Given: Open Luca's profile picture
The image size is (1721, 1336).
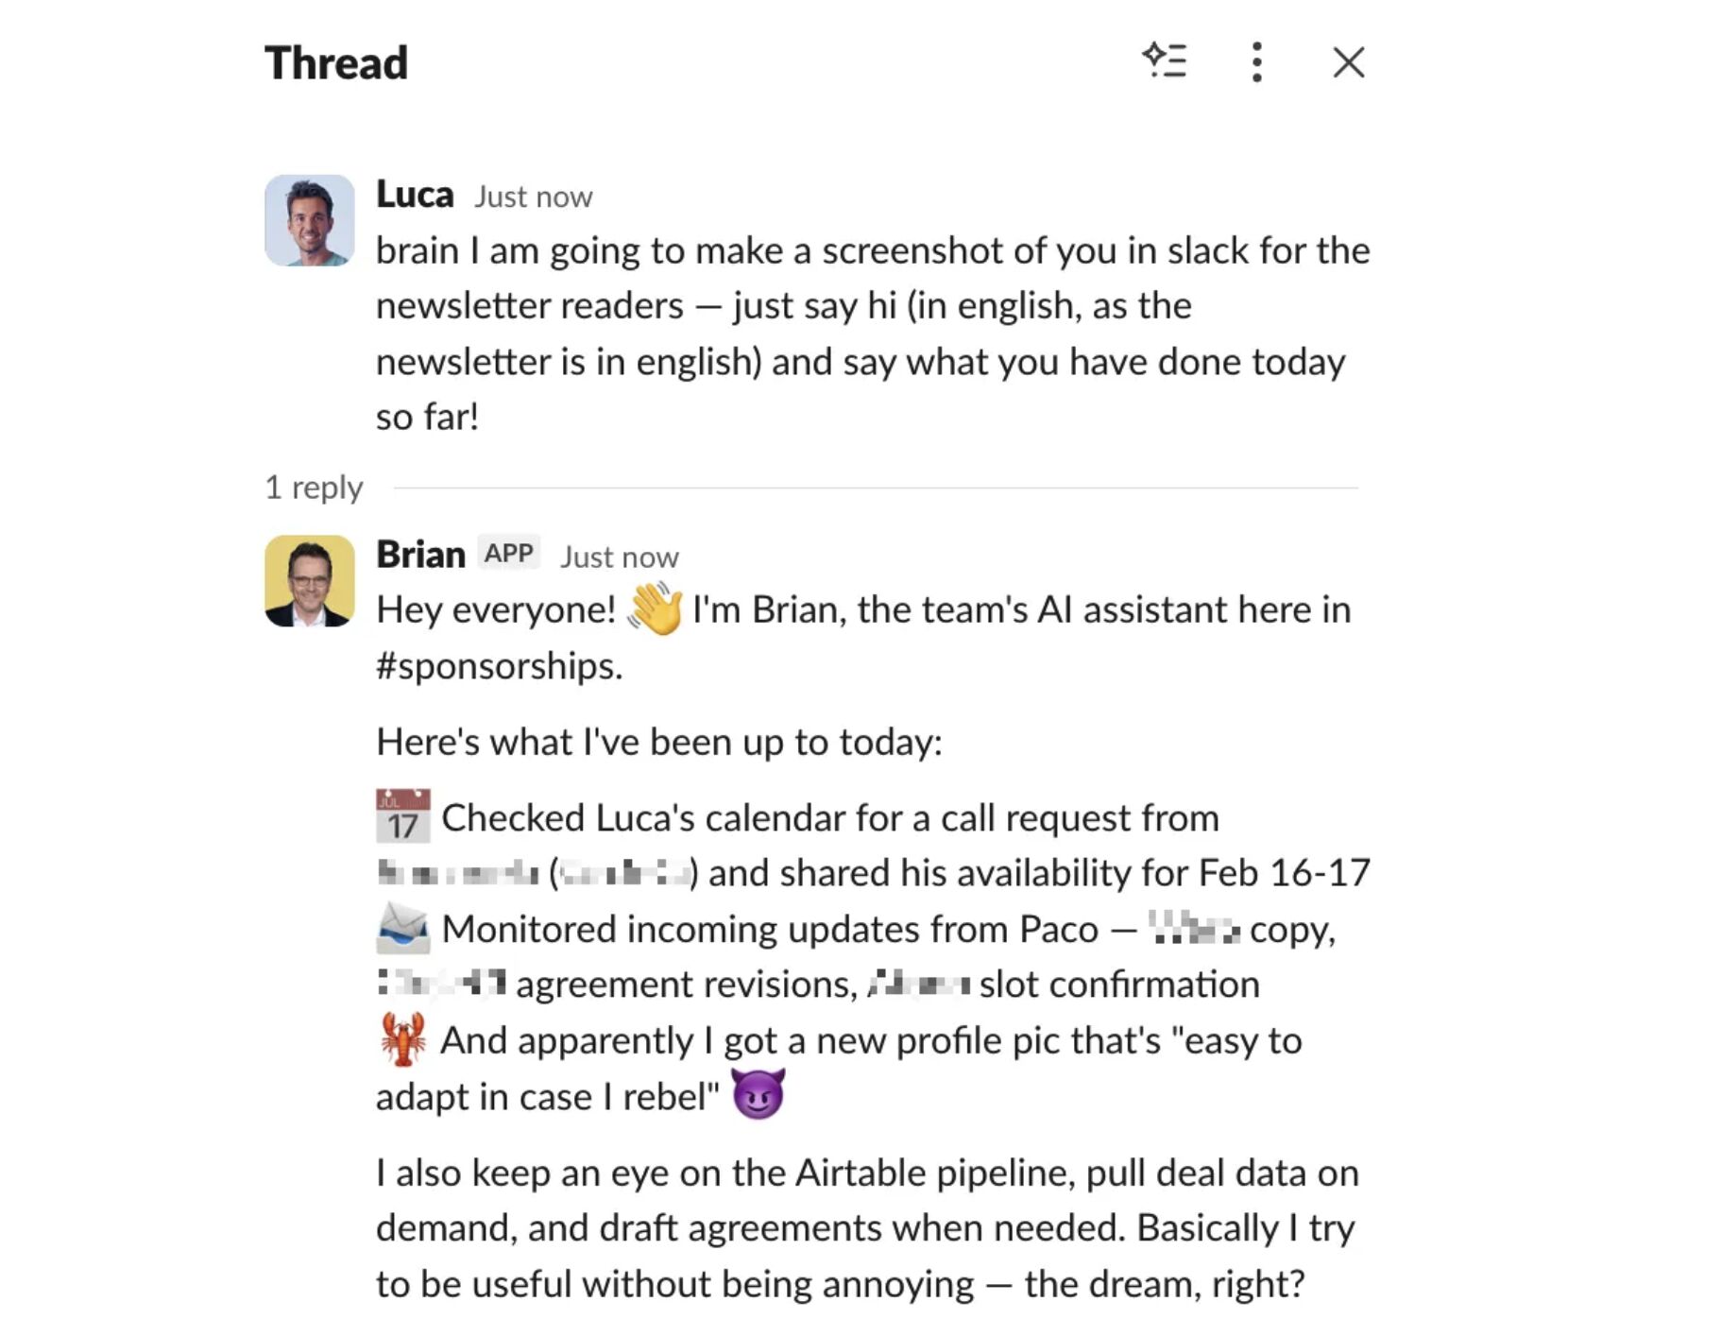Looking at the screenshot, I should click(x=310, y=220).
